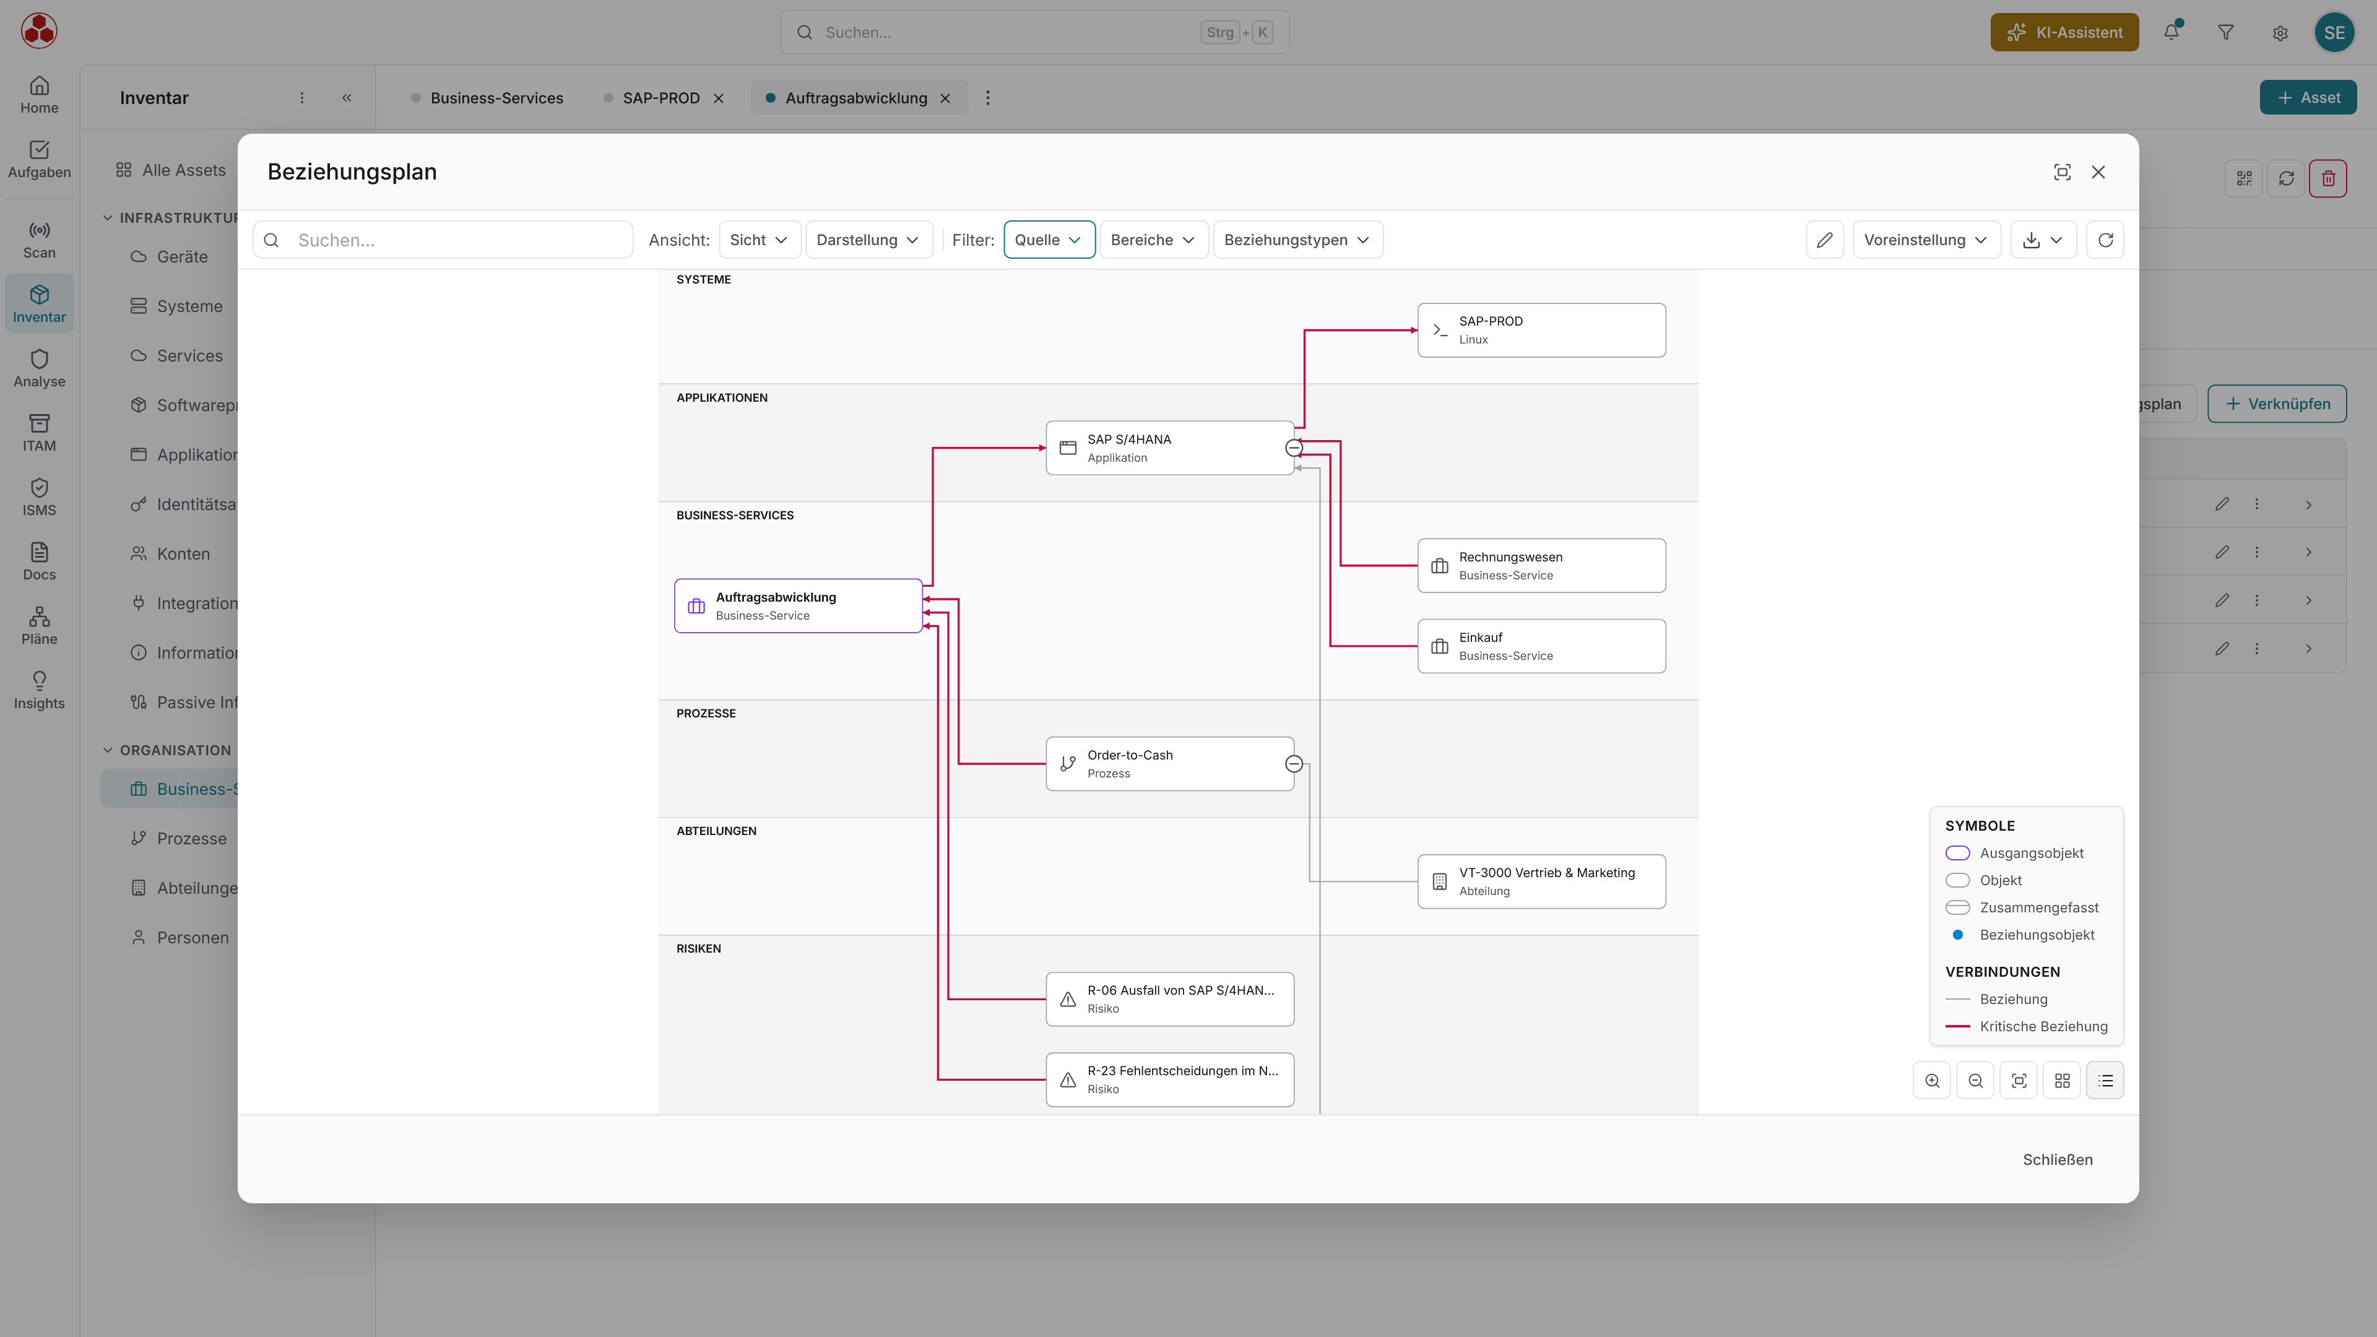The image size is (2377, 1337).
Task: Select the SAP-PROD Linux node
Action: 1541,331
